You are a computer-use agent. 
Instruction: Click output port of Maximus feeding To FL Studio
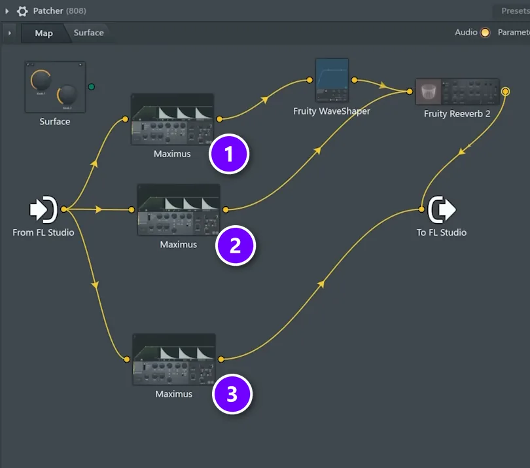[x=221, y=359]
